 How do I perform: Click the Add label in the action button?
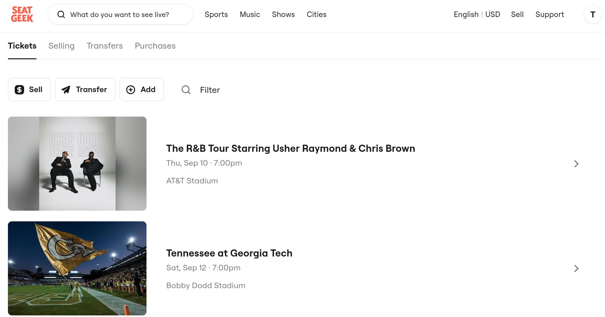coord(148,90)
